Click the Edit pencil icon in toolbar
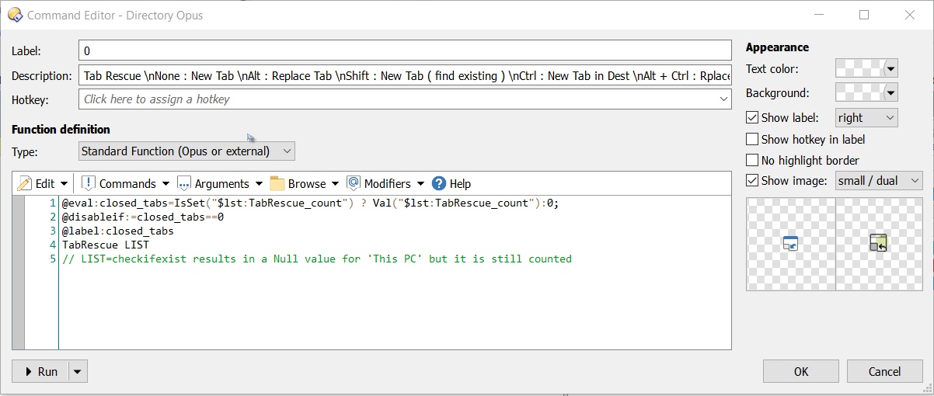 point(25,183)
